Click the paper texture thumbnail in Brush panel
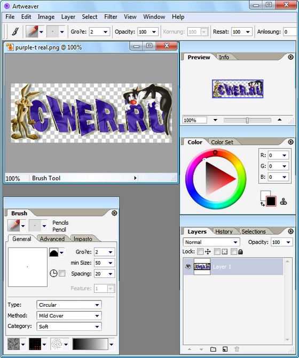 coord(13,344)
